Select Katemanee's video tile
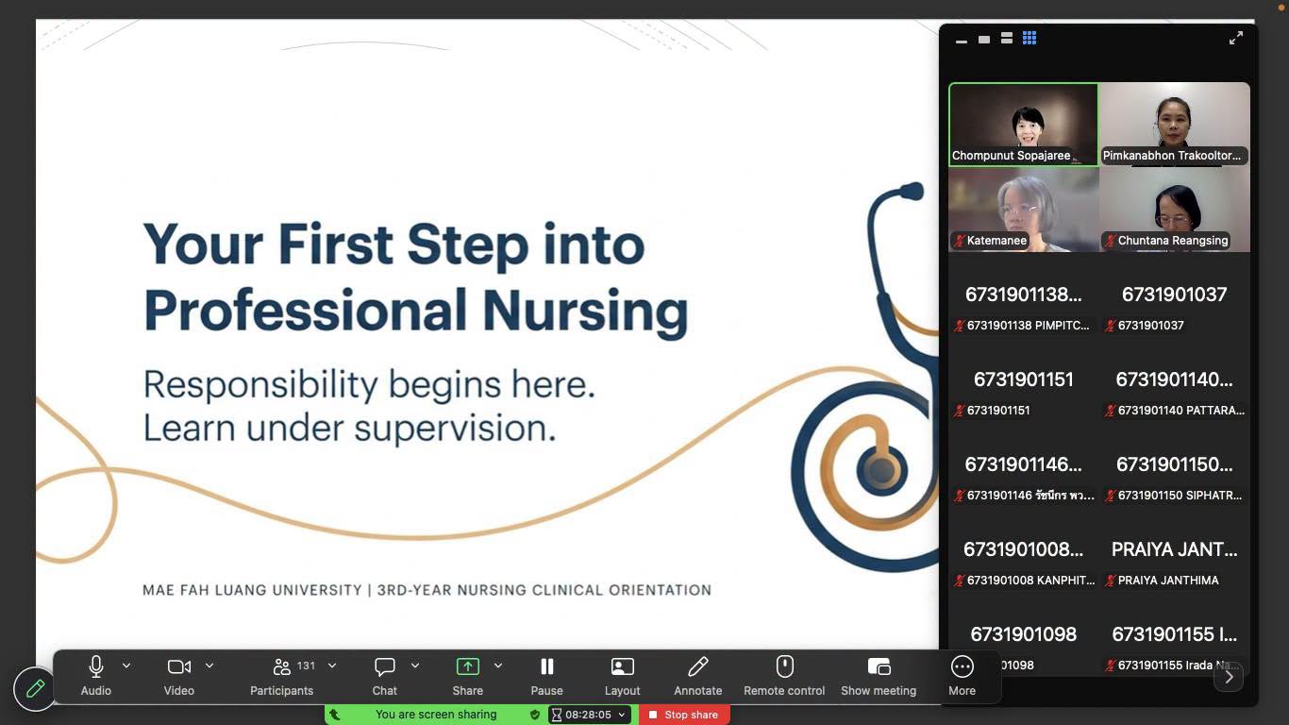The image size is (1289, 725). click(1024, 210)
